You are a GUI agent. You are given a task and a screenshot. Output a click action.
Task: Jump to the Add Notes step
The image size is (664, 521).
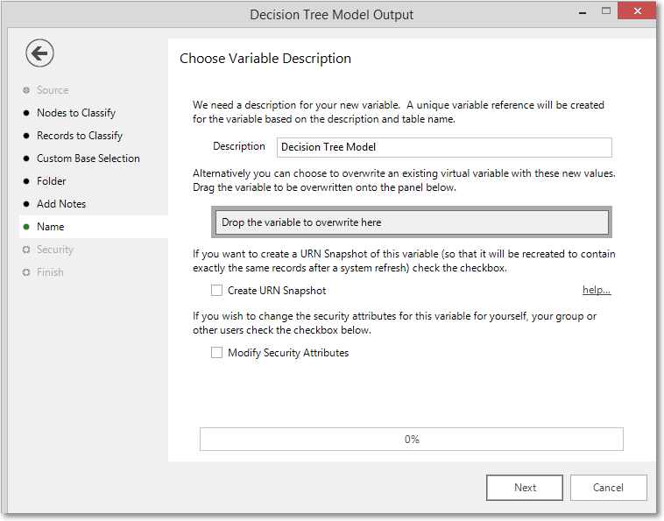61,204
